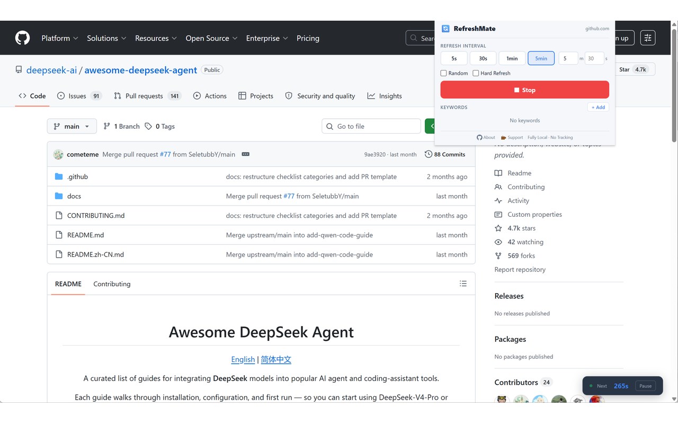Viewport: 678px width, 424px height.
Task: Expand the Solutions menu
Action: click(x=107, y=38)
